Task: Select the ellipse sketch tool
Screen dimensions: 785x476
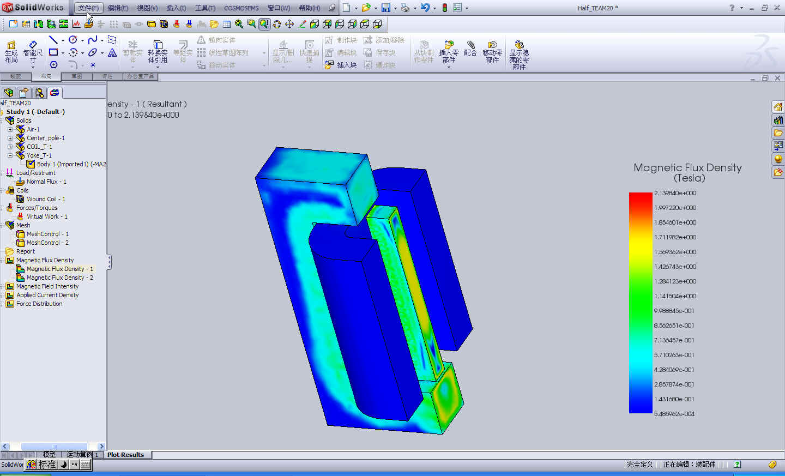Action: tap(93, 52)
